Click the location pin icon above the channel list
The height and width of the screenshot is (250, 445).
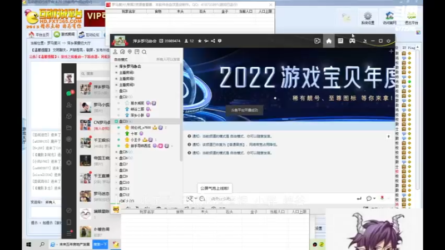(x=130, y=52)
